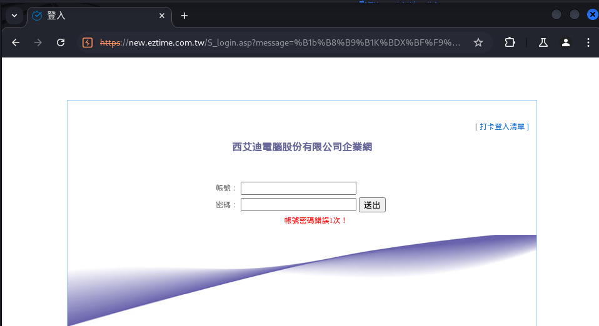Image resolution: width=599 pixels, height=326 pixels.
Task: Open a new tab with plus button
Action: pyautogui.click(x=184, y=16)
